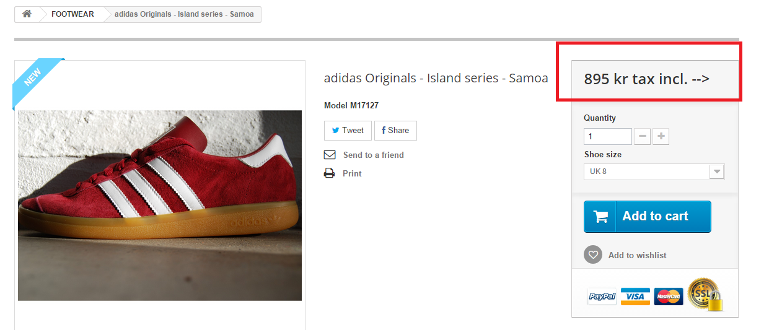
Task: Click the home icon in the breadcrumb
Action: pos(27,14)
